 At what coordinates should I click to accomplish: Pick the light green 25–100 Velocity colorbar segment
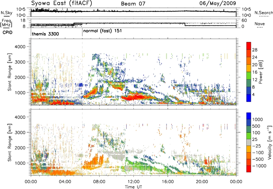point(249,136)
